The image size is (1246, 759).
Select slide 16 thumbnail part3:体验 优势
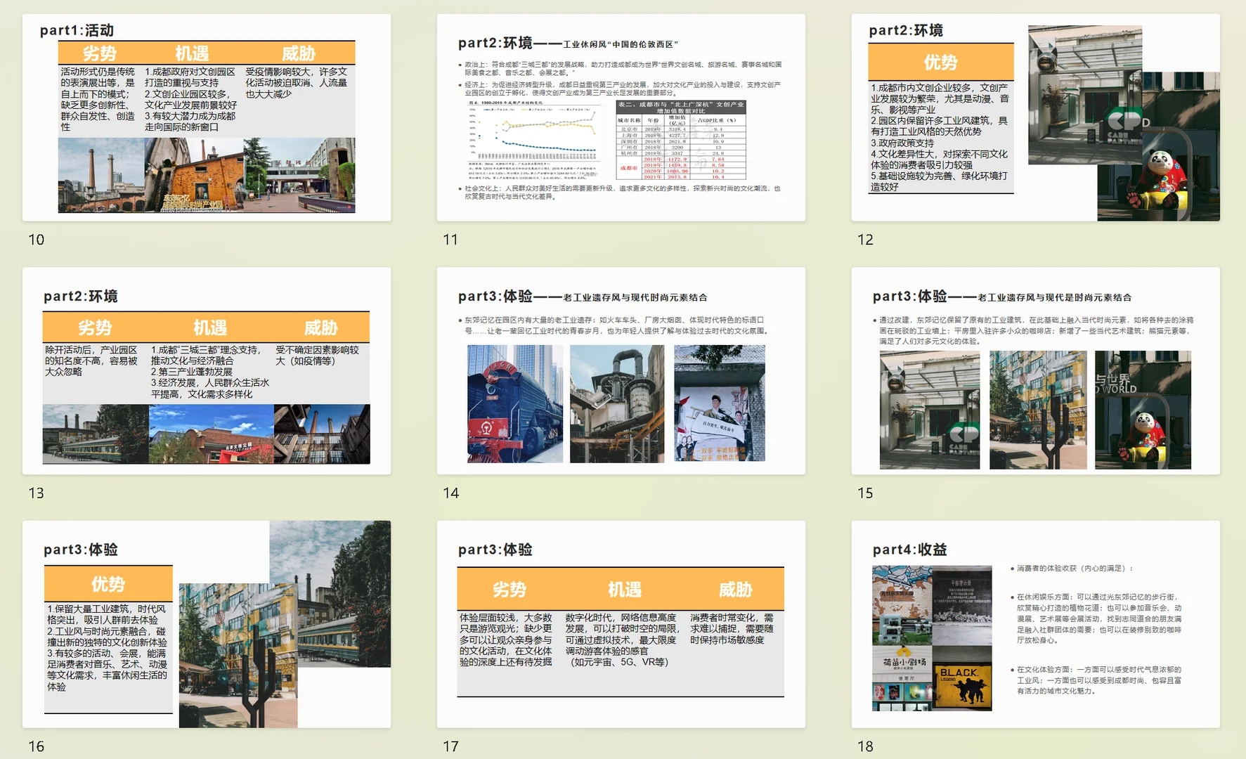[x=207, y=624]
